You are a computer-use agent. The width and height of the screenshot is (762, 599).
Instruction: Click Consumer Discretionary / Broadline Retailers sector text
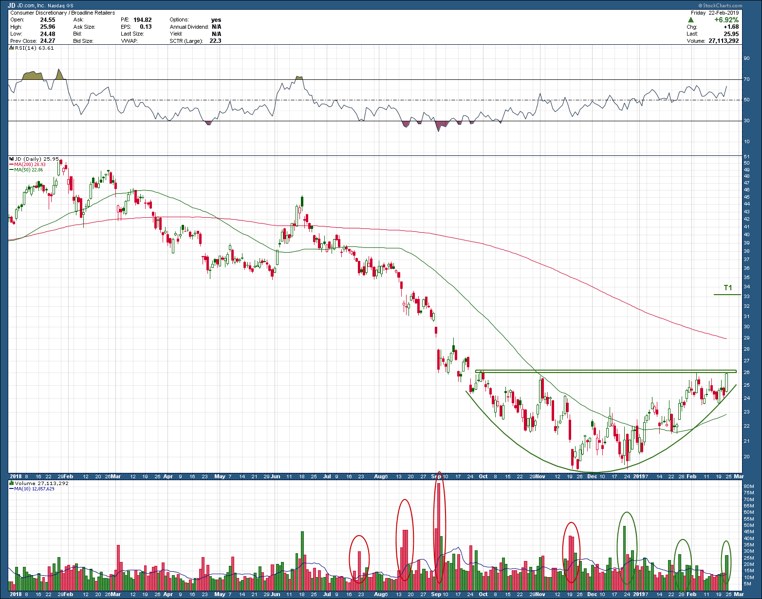63,13
